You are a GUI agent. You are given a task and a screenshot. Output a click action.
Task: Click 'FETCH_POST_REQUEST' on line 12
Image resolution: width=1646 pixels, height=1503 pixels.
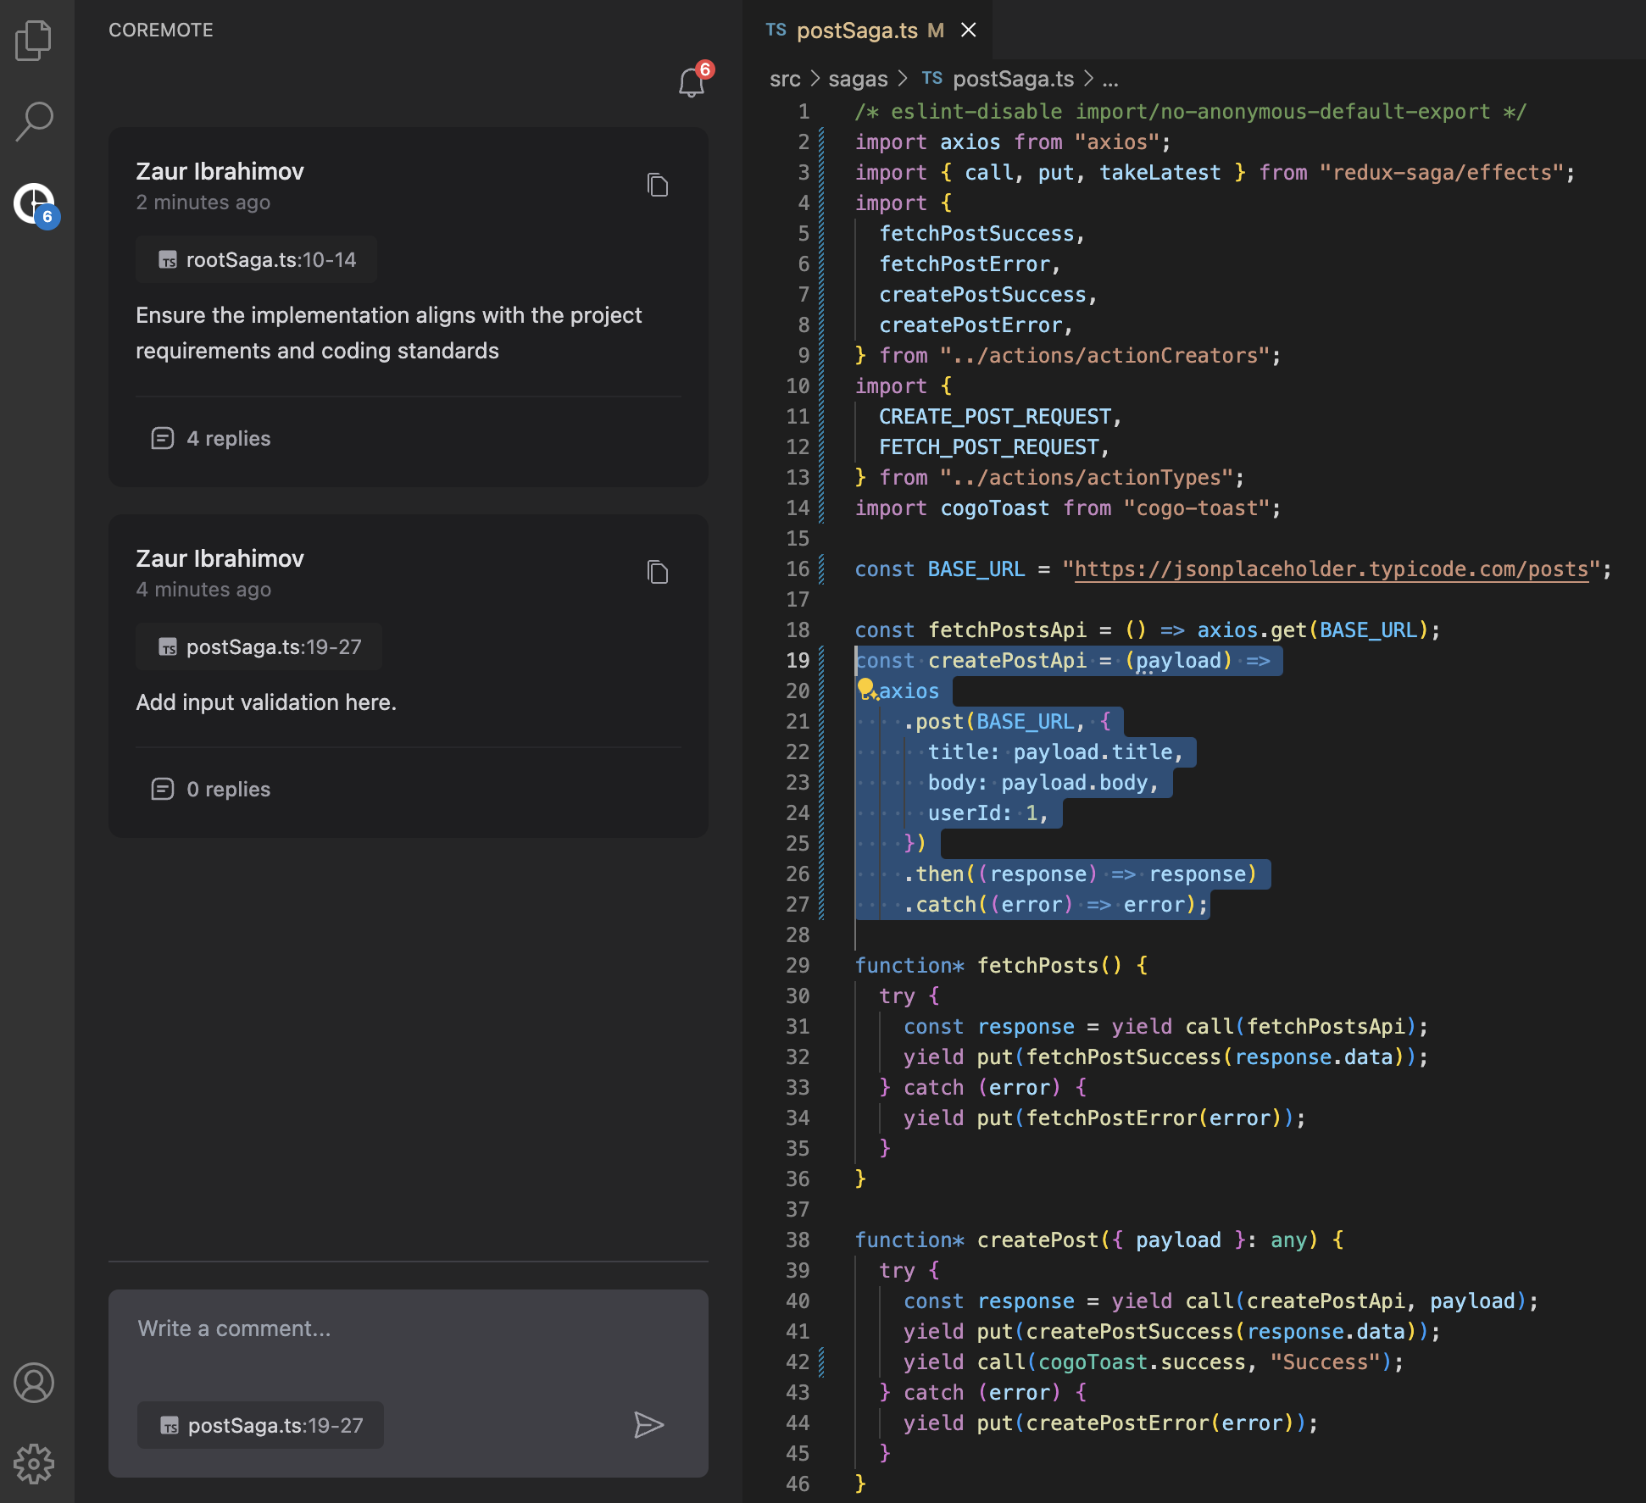point(989,447)
